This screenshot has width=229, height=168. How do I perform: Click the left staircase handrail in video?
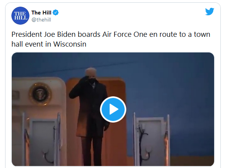pos(42,139)
